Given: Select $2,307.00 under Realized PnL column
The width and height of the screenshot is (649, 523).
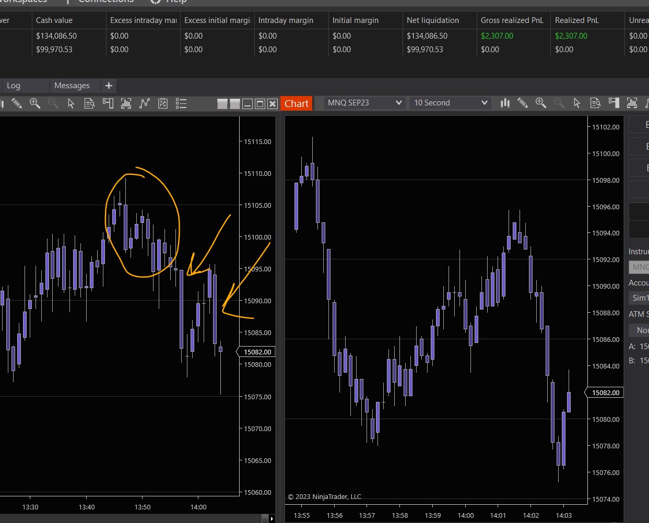Looking at the screenshot, I should coord(571,36).
